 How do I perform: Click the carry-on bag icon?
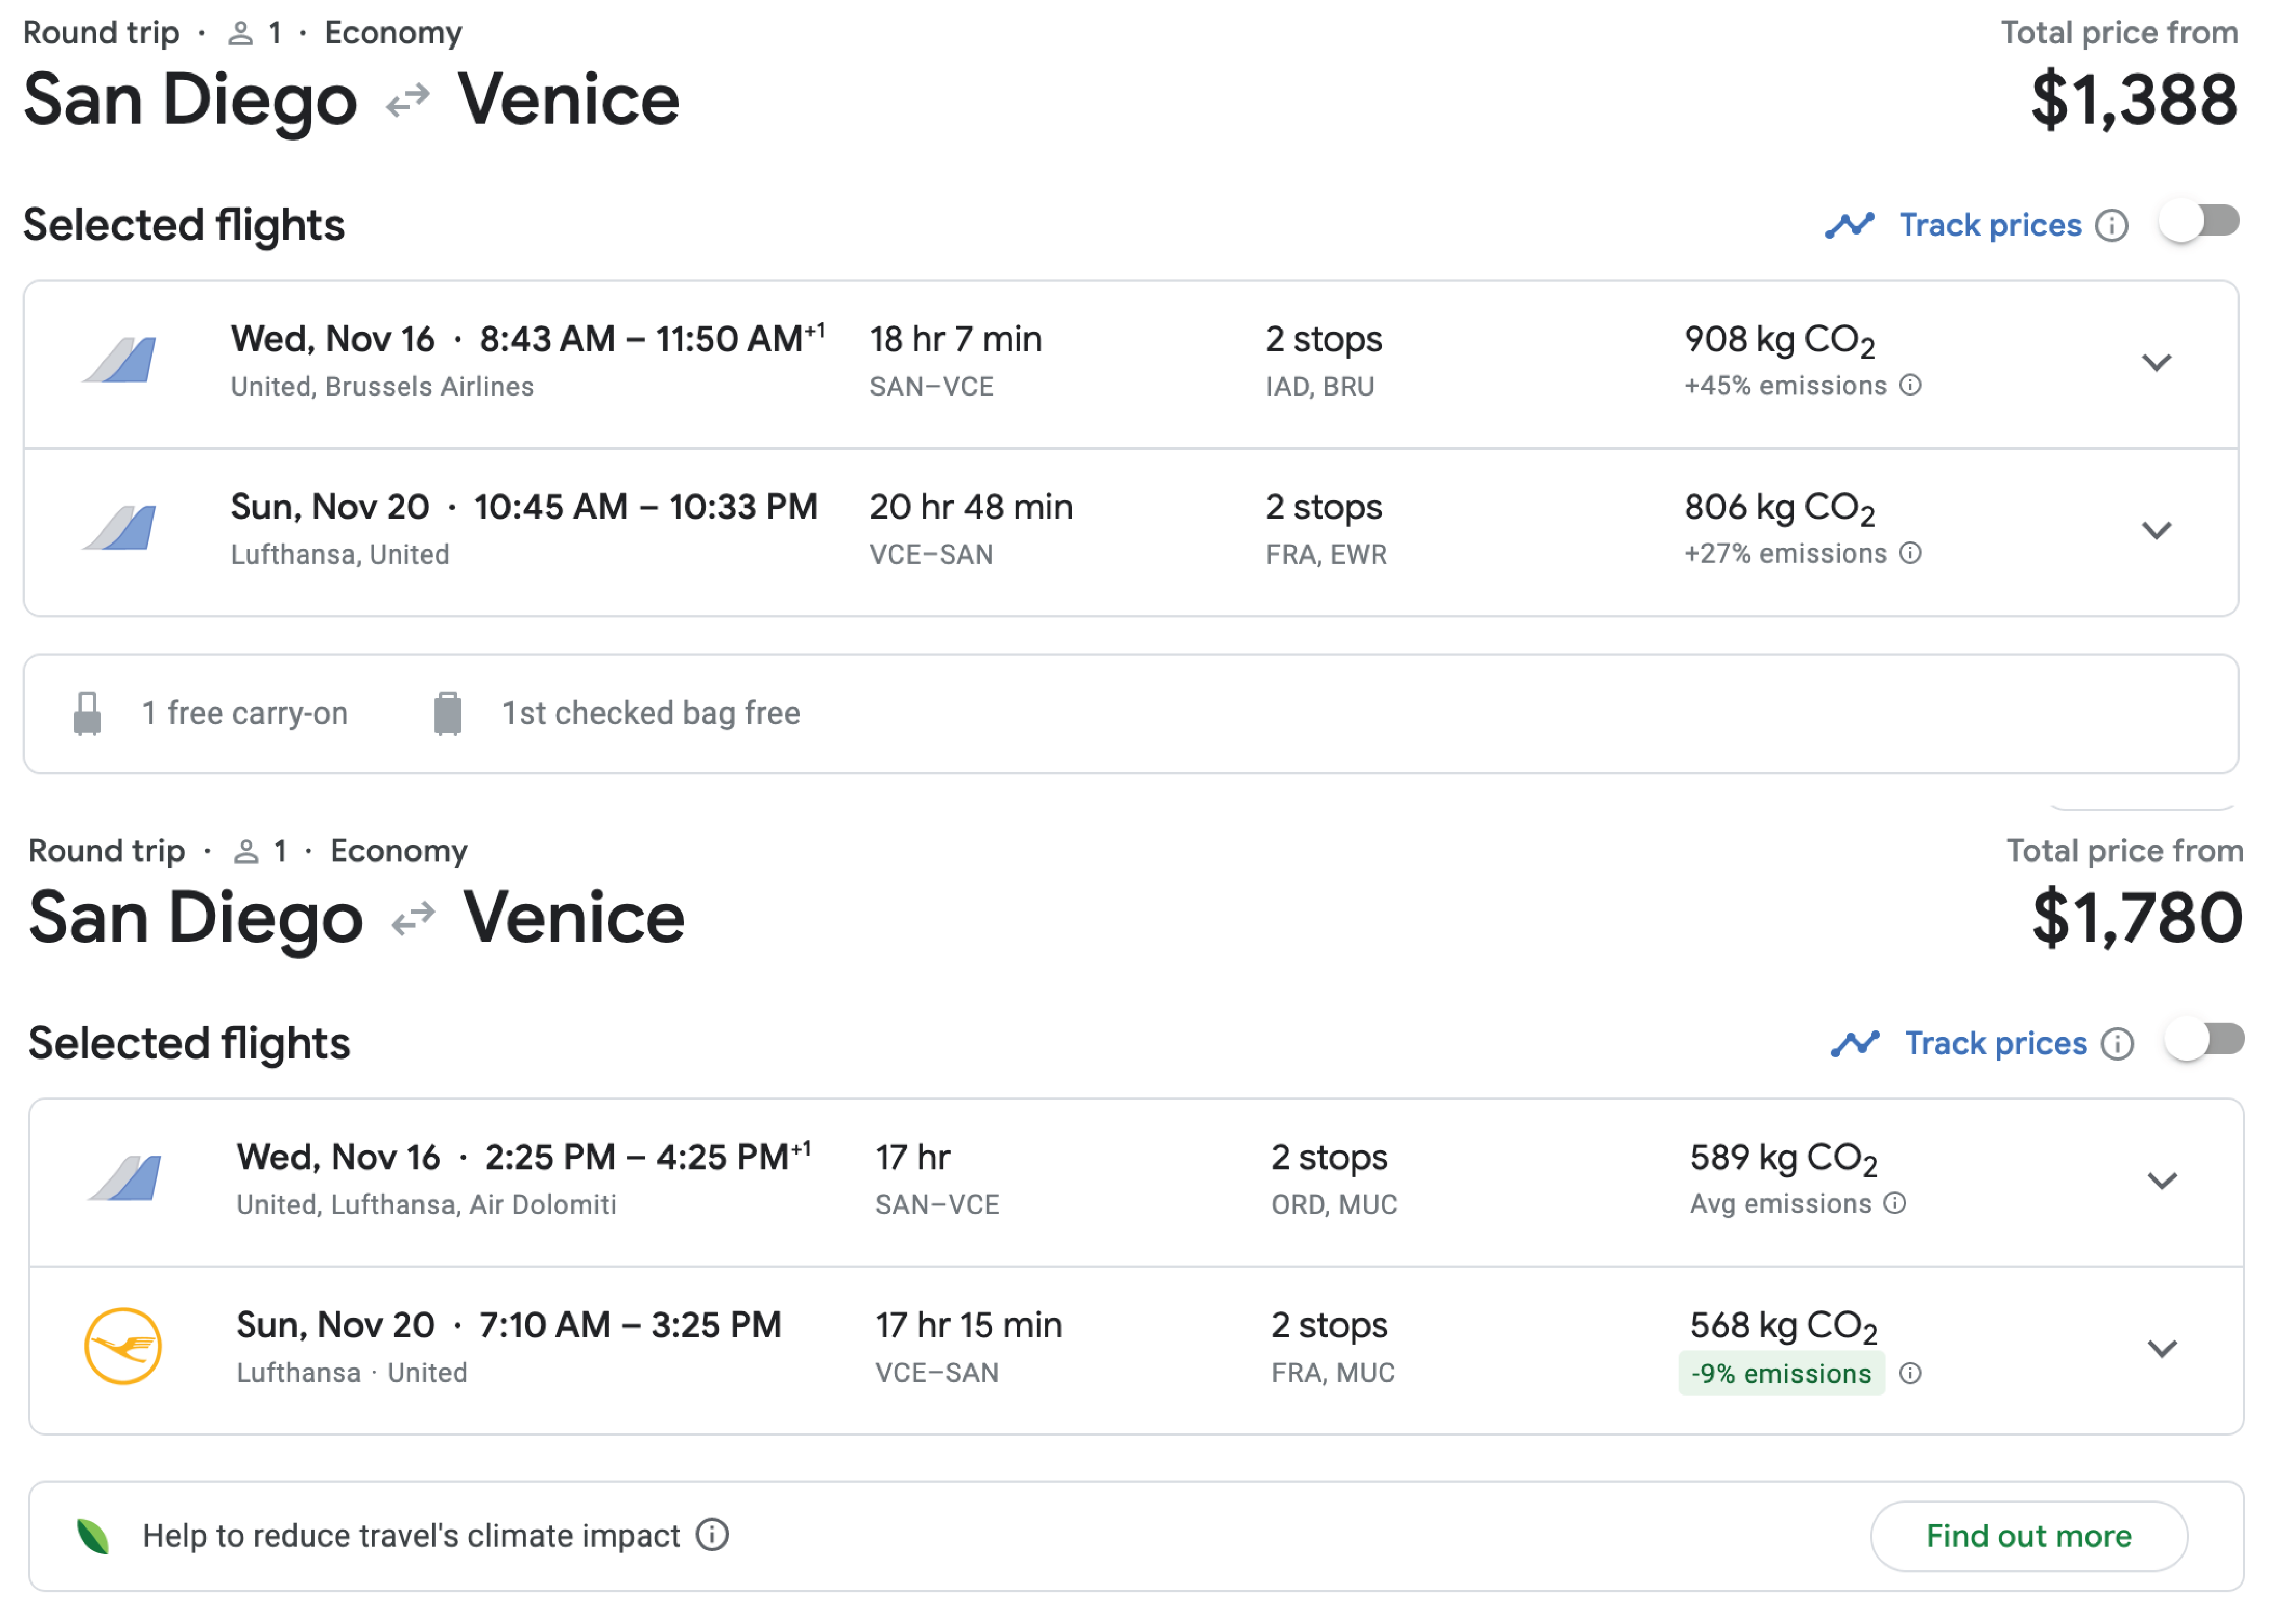[88, 713]
